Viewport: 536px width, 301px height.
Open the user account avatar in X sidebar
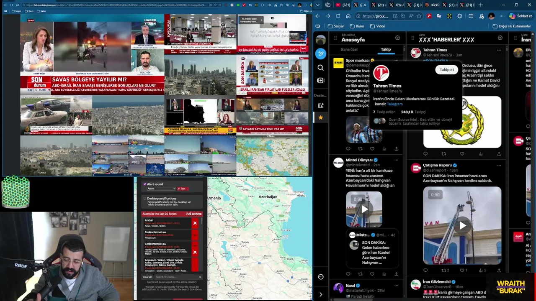tap(321, 40)
